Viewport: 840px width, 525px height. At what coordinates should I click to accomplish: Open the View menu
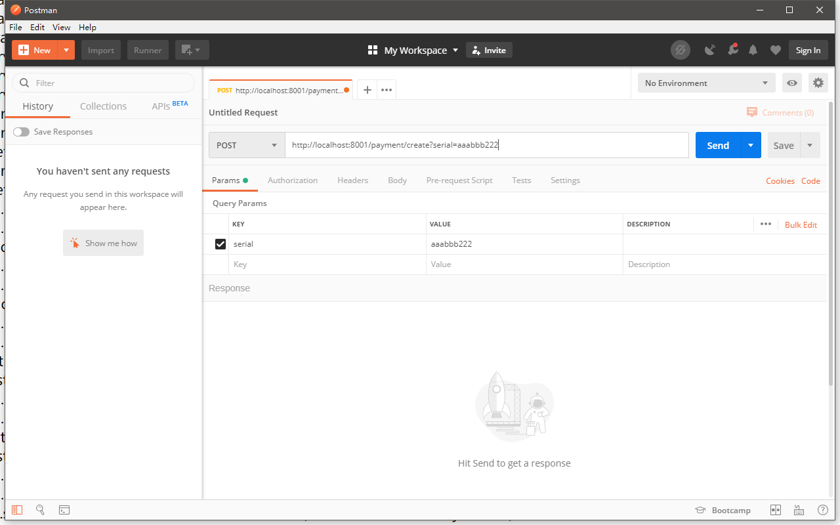click(62, 27)
